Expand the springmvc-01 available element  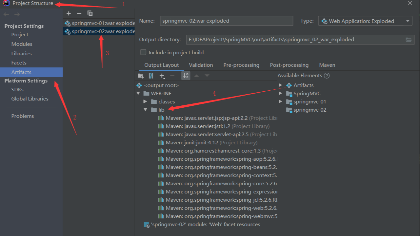pos(280,101)
